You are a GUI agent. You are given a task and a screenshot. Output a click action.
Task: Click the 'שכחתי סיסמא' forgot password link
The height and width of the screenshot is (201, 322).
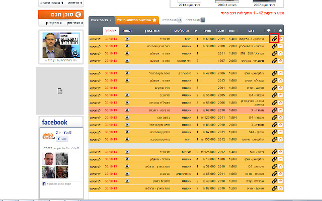[52, 3]
